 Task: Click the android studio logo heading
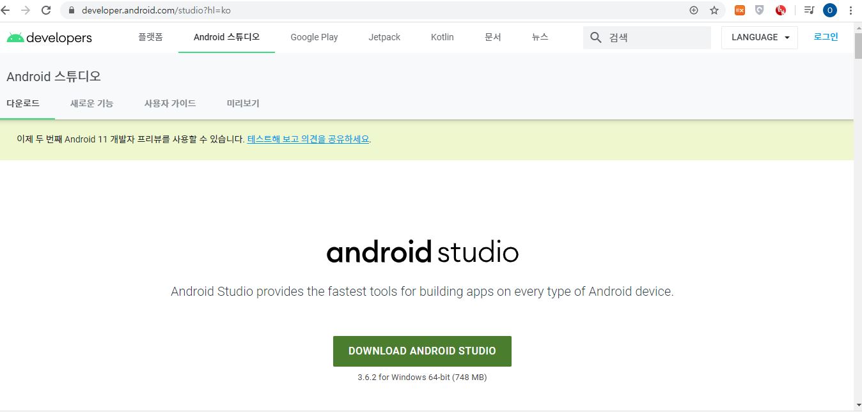[422, 252]
